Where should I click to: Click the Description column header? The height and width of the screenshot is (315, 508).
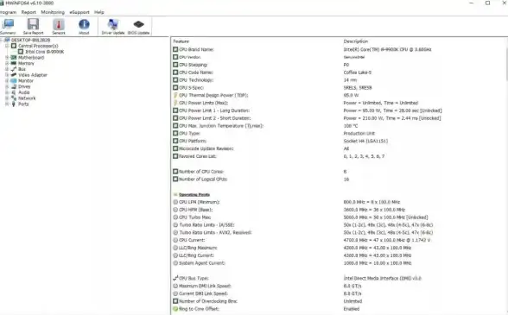[x=356, y=41]
